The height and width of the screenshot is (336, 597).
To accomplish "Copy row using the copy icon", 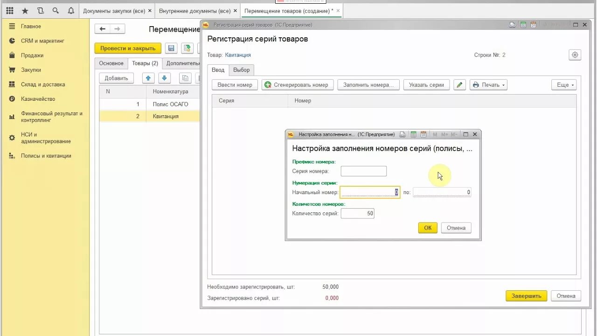I will pos(186,78).
